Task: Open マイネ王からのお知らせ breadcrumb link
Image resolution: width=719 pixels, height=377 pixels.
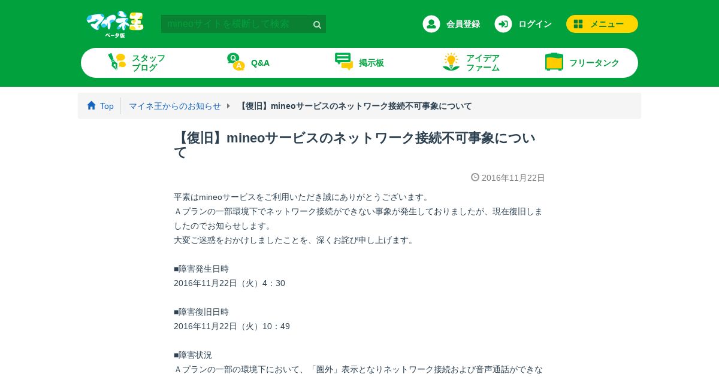Action: pyautogui.click(x=175, y=106)
